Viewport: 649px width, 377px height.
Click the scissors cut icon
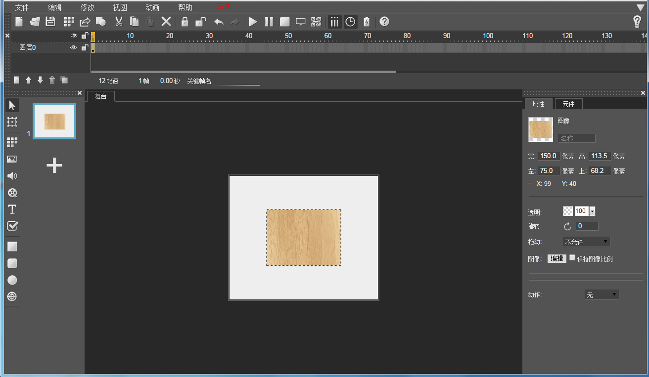[x=119, y=22]
